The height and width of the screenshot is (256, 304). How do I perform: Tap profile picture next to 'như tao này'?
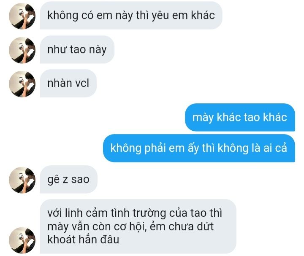pyautogui.click(x=22, y=50)
